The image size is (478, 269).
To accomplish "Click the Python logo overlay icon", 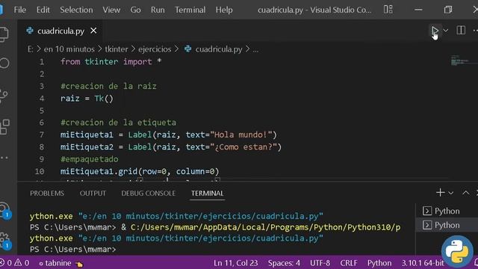I will click(457, 252).
